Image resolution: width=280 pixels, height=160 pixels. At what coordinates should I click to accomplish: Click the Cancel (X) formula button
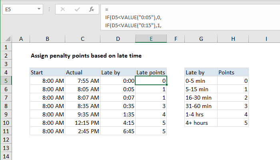pyautogui.click(x=63, y=9)
